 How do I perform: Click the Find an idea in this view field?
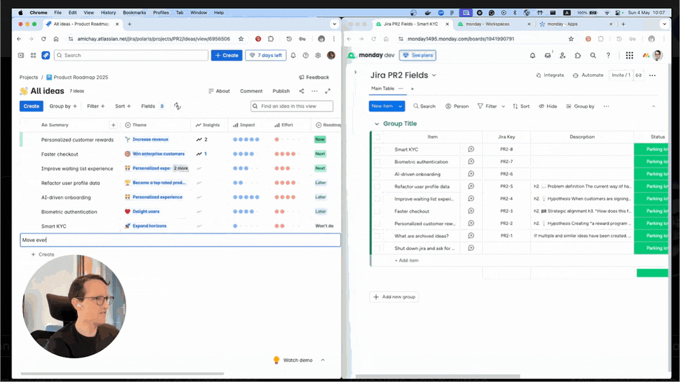[292, 106]
